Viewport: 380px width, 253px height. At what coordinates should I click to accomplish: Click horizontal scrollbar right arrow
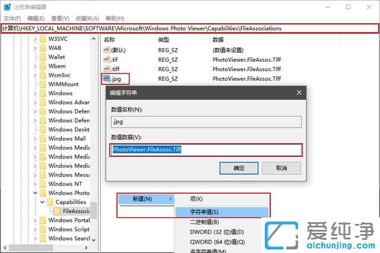(x=86, y=248)
